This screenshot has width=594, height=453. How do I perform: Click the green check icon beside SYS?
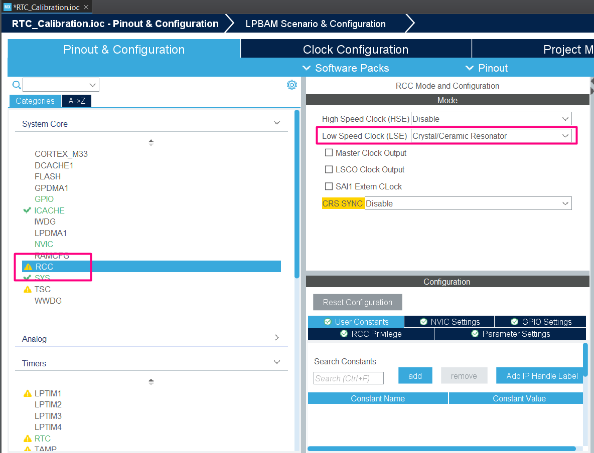coord(28,277)
